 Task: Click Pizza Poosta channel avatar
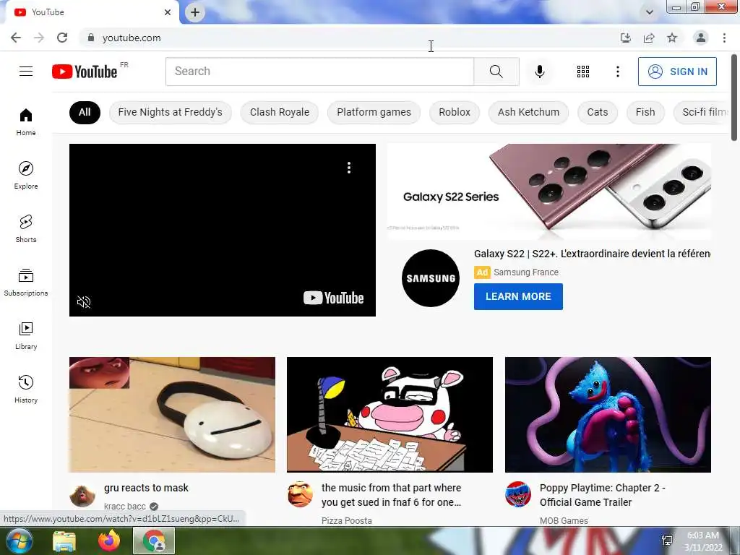click(300, 494)
